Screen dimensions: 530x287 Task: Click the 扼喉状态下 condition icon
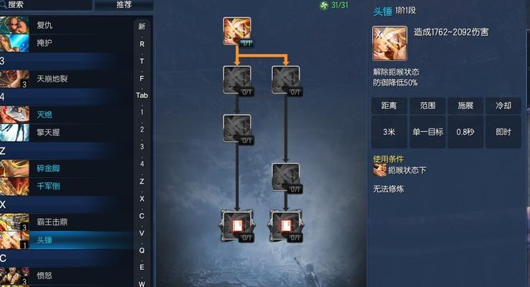point(380,170)
